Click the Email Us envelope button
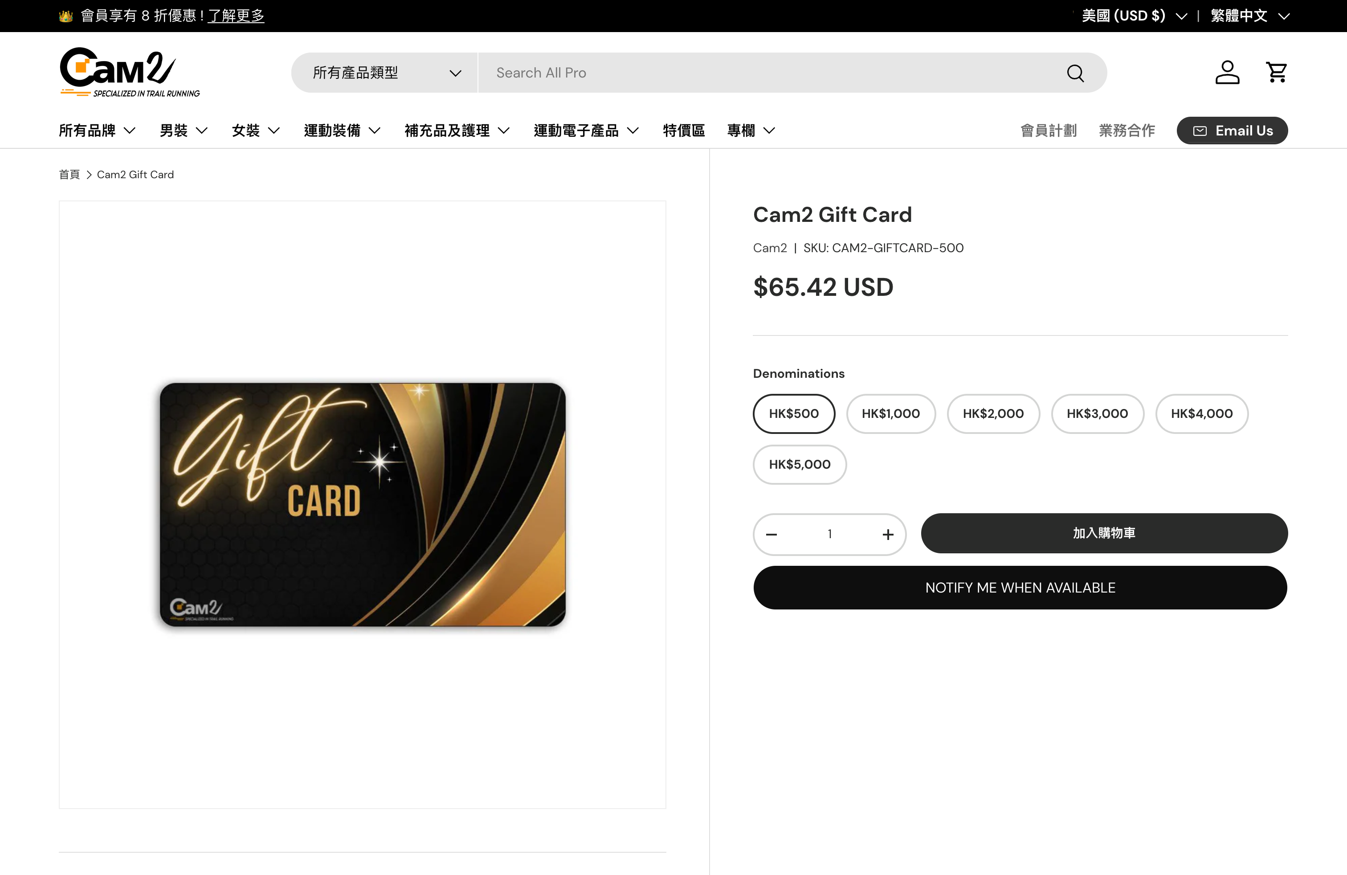 1232,131
